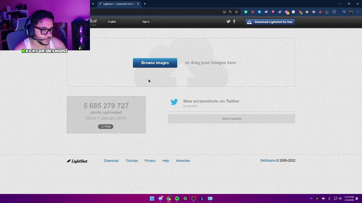This screenshot has height=203, width=362.
Task: Open the clock showing 11:45 PM
Action: 349,198
